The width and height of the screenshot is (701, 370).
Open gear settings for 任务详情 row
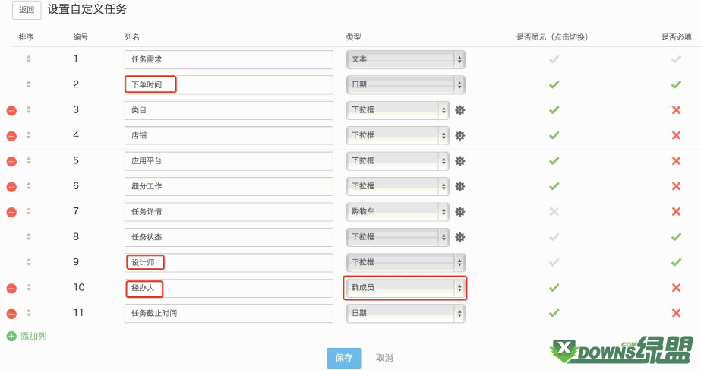[x=460, y=212]
